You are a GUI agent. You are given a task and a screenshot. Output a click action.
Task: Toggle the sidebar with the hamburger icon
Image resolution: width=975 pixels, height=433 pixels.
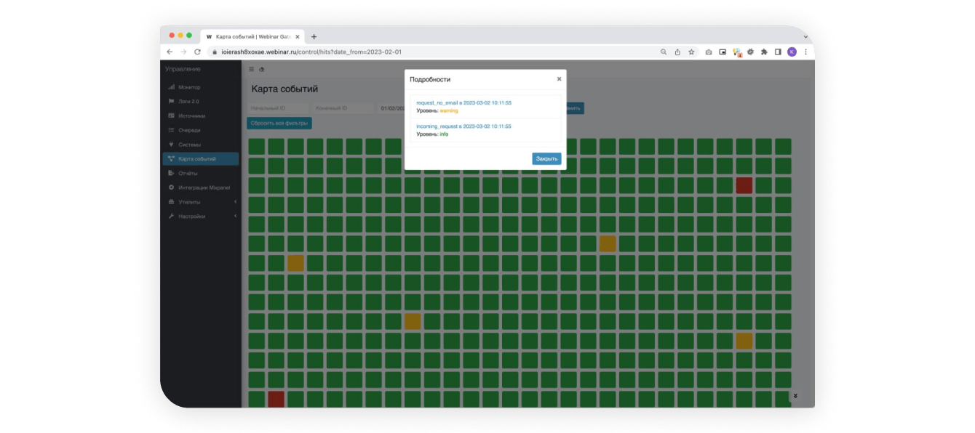[252, 70]
